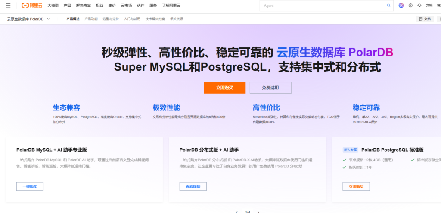The width and height of the screenshot is (441, 213).
Task: Click the 生态兼容 heading
Action: [66, 108]
